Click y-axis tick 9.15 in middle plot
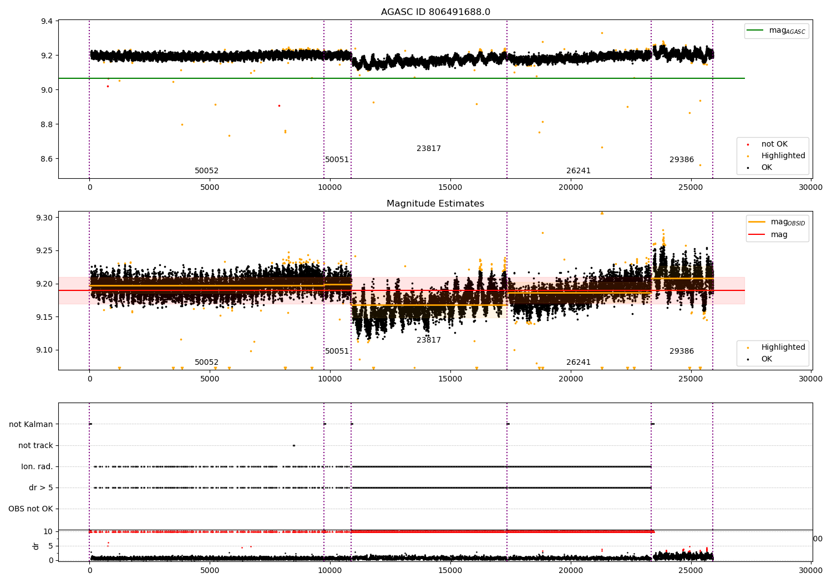Image resolution: width=832 pixels, height=583 pixels. (44, 318)
